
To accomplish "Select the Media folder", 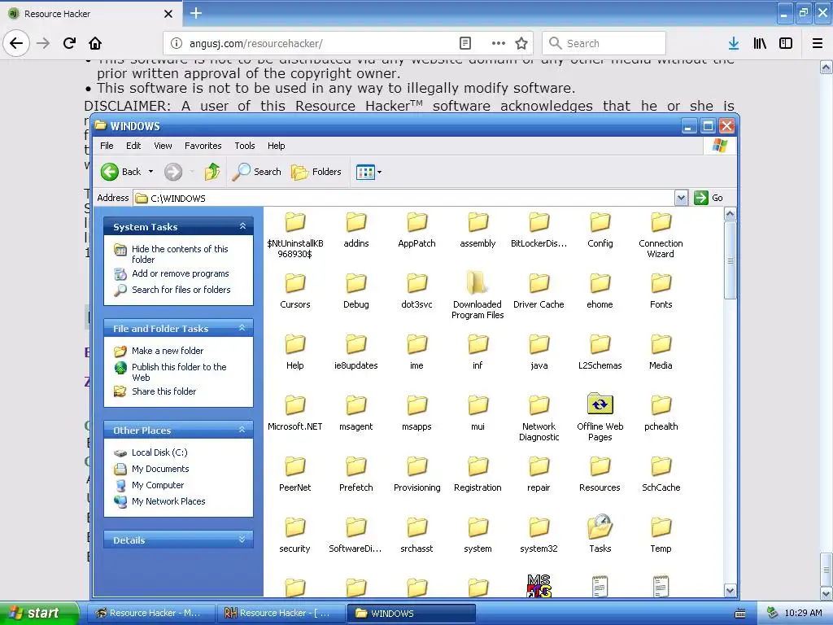I will tap(661, 352).
